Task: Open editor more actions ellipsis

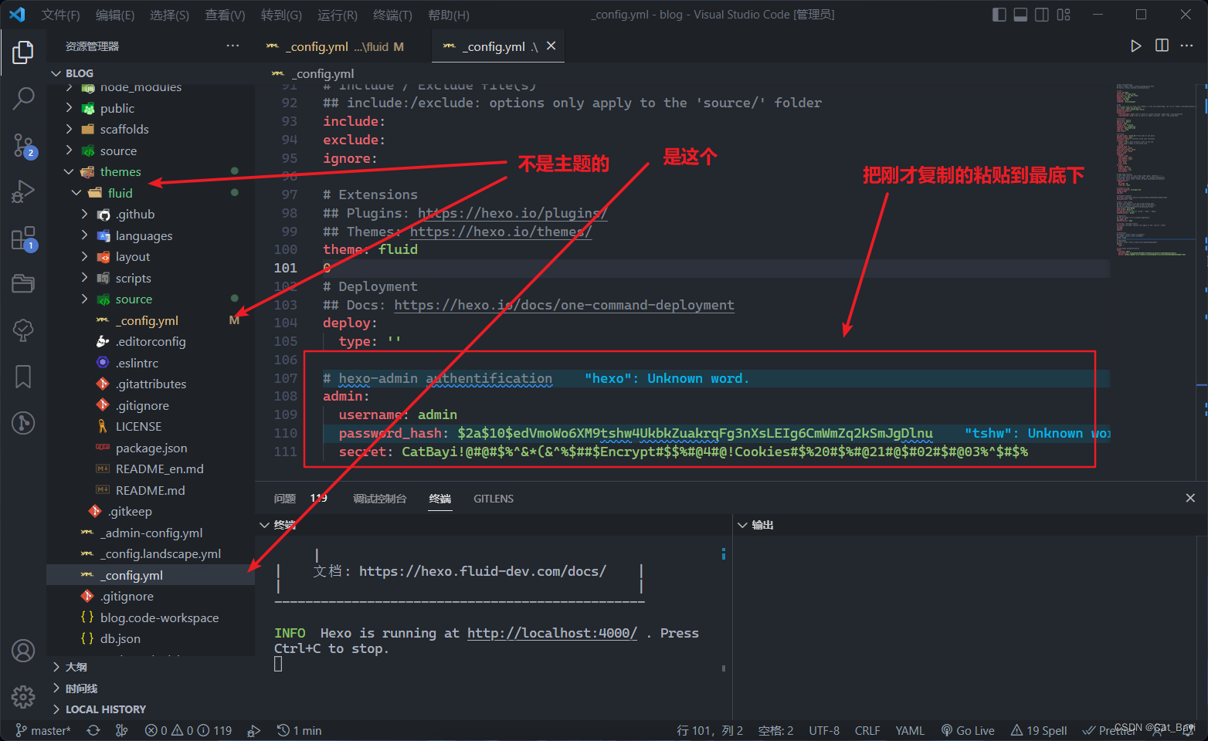Action: tap(1187, 46)
